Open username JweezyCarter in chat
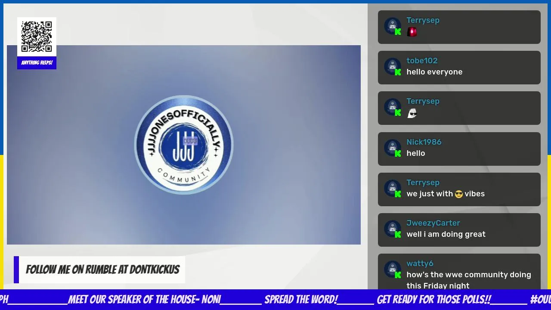The width and height of the screenshot is (551, 310). point(433,223)
